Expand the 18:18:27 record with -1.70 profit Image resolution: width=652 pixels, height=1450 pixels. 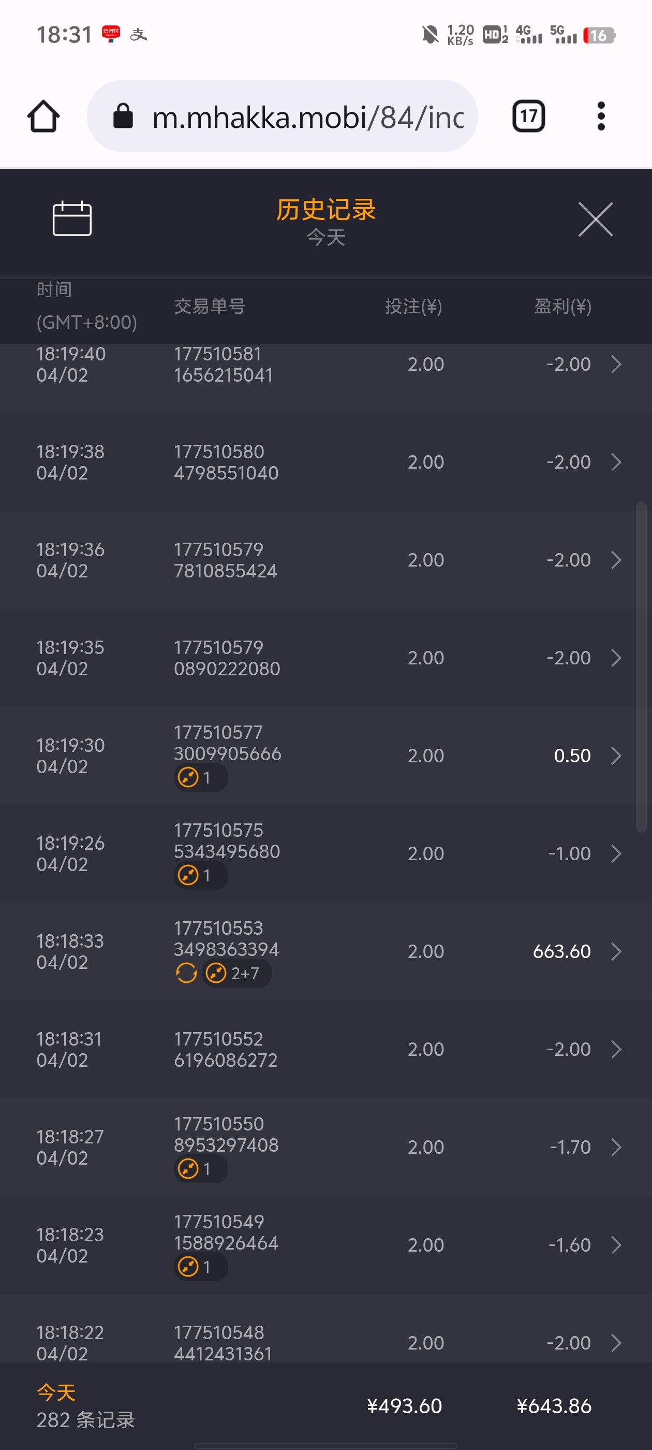(x=616, y=1147)
